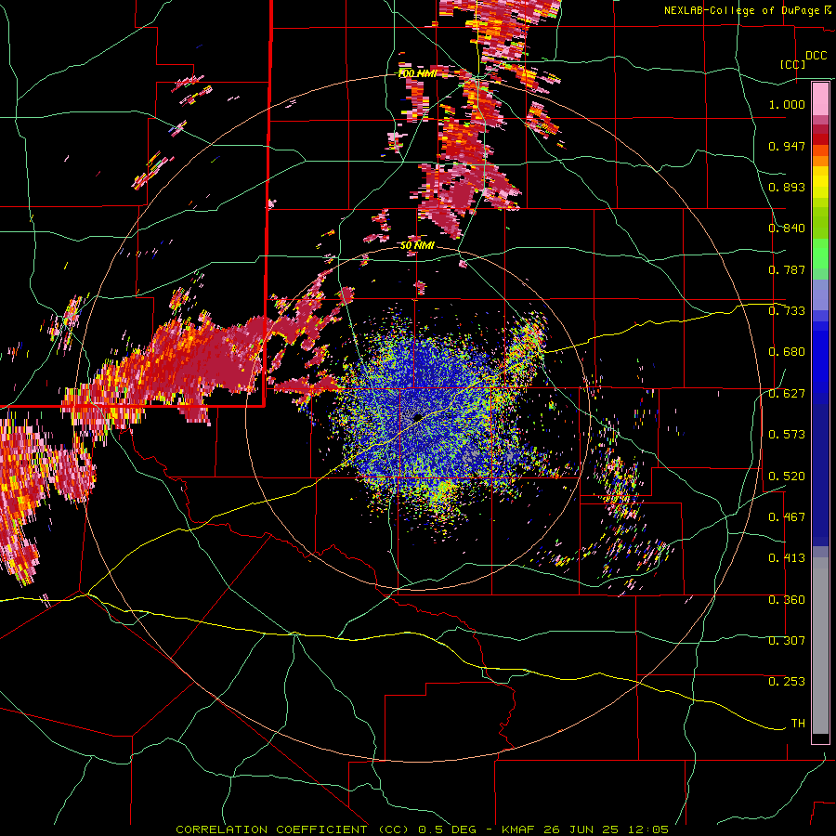Select the 0.787 scale value
The width and height of the screenshot is (836, 836).
click(787, 269)
